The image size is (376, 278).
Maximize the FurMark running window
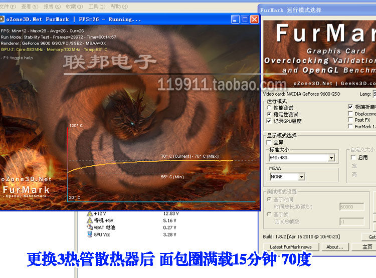point(245,20)
